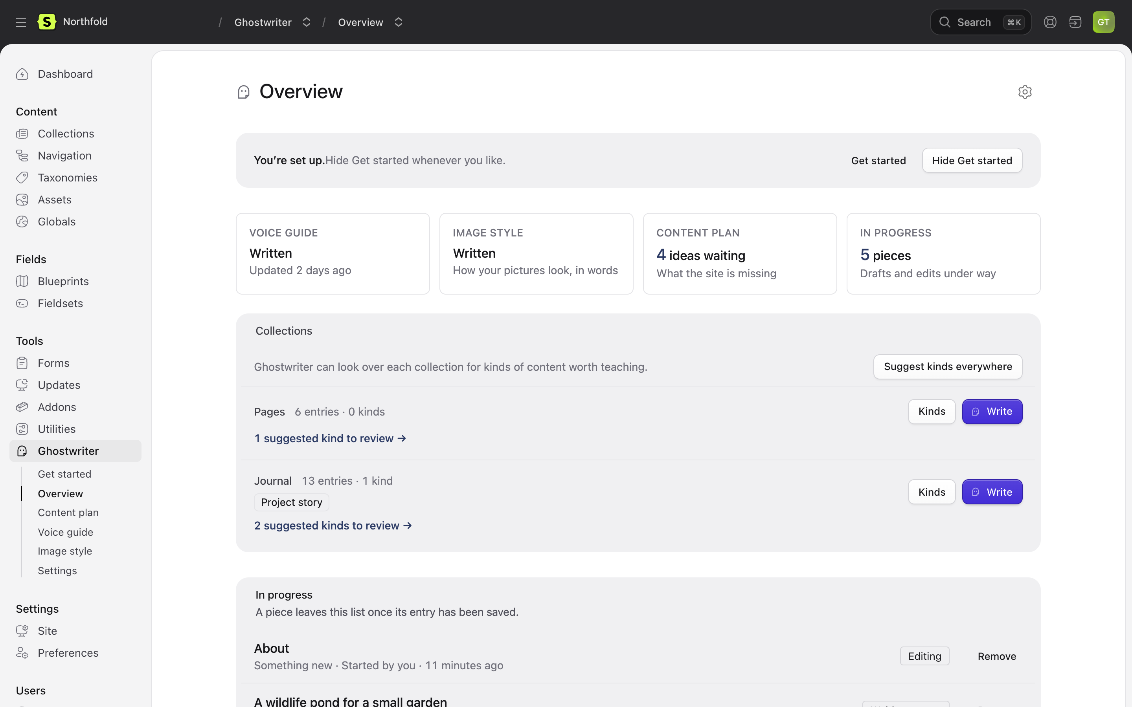Click the Utilities sidebar icon
The image size is (1132, 707).
(22, 429)
